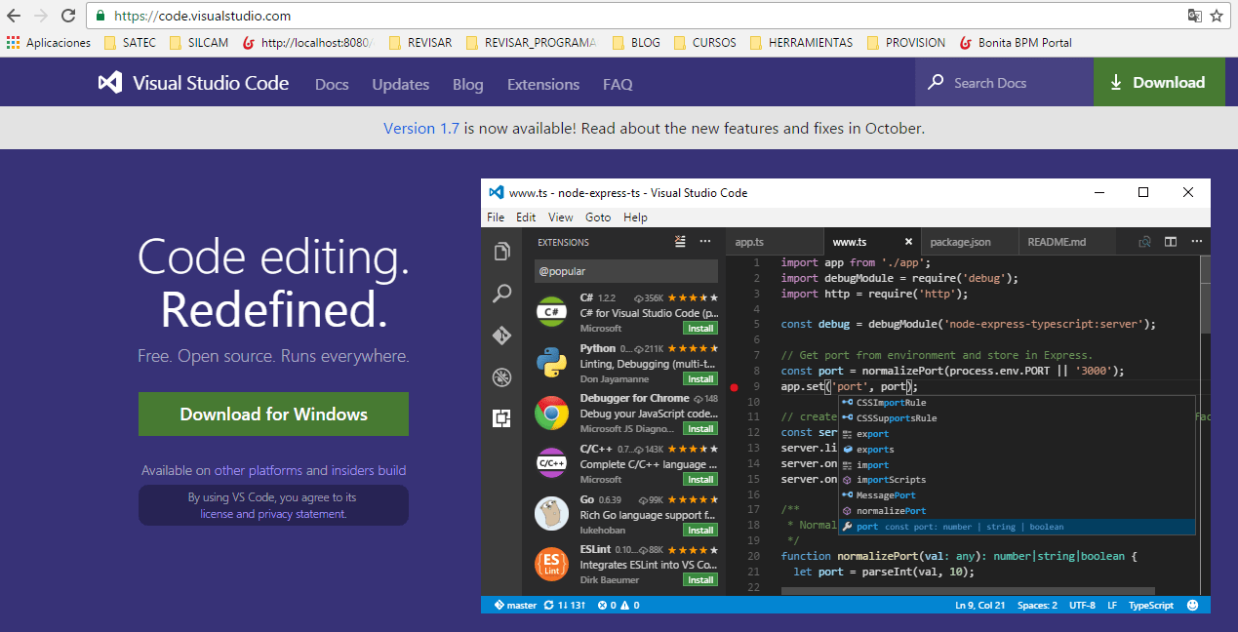Install the Go extension
This screenshot has width=1238, height=632.
tap(700, 530)
